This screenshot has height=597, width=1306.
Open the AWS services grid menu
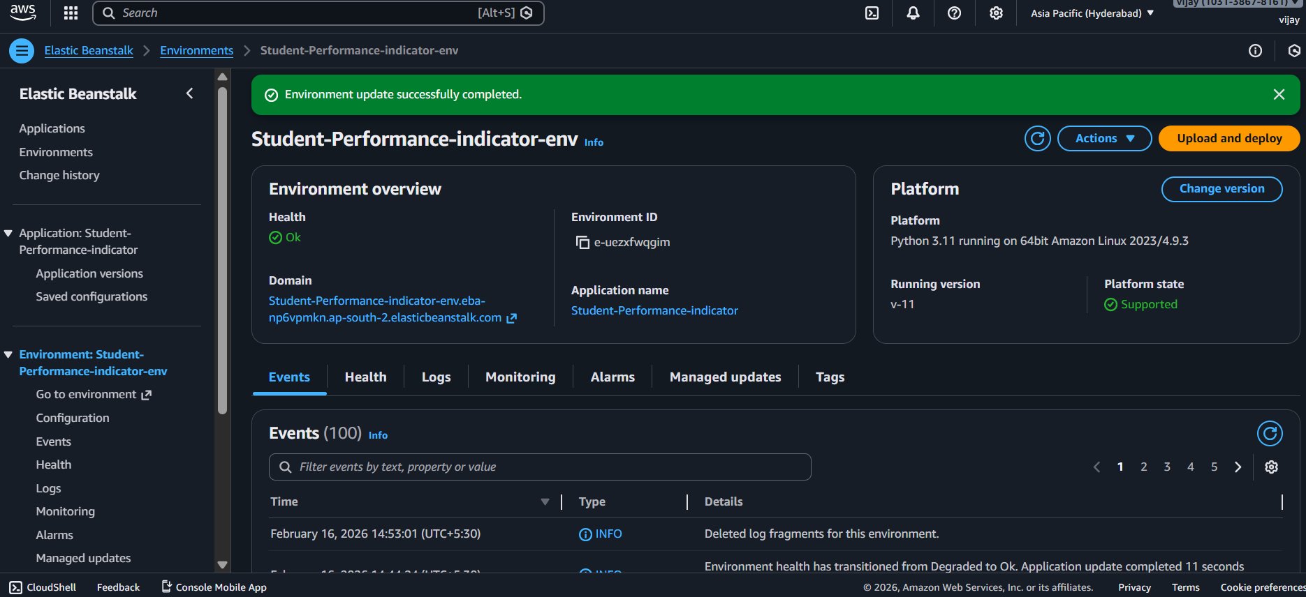coord(71,13)
